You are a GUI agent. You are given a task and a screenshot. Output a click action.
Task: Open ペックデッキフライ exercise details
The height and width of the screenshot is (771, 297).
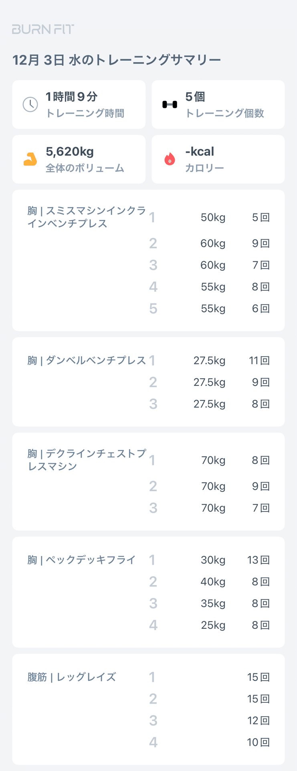coord(82,560)
